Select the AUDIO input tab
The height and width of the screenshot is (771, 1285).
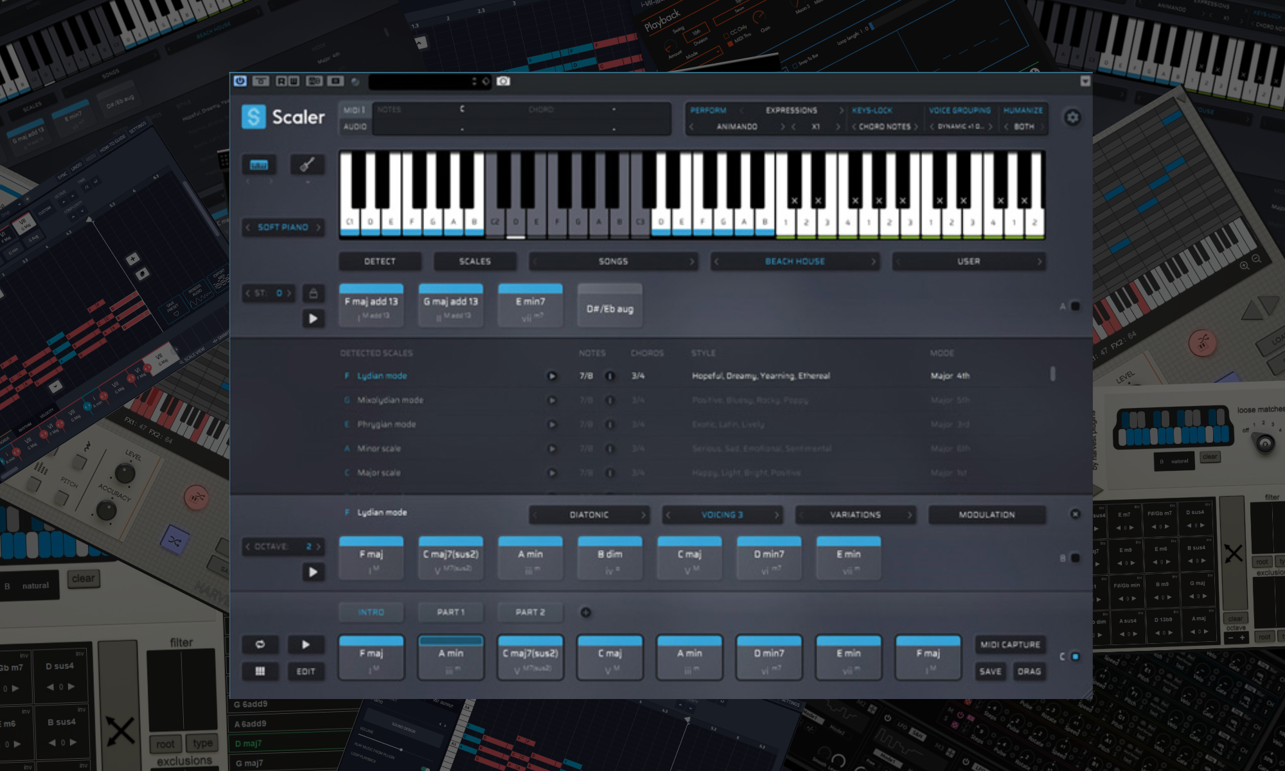coord(355,127)
